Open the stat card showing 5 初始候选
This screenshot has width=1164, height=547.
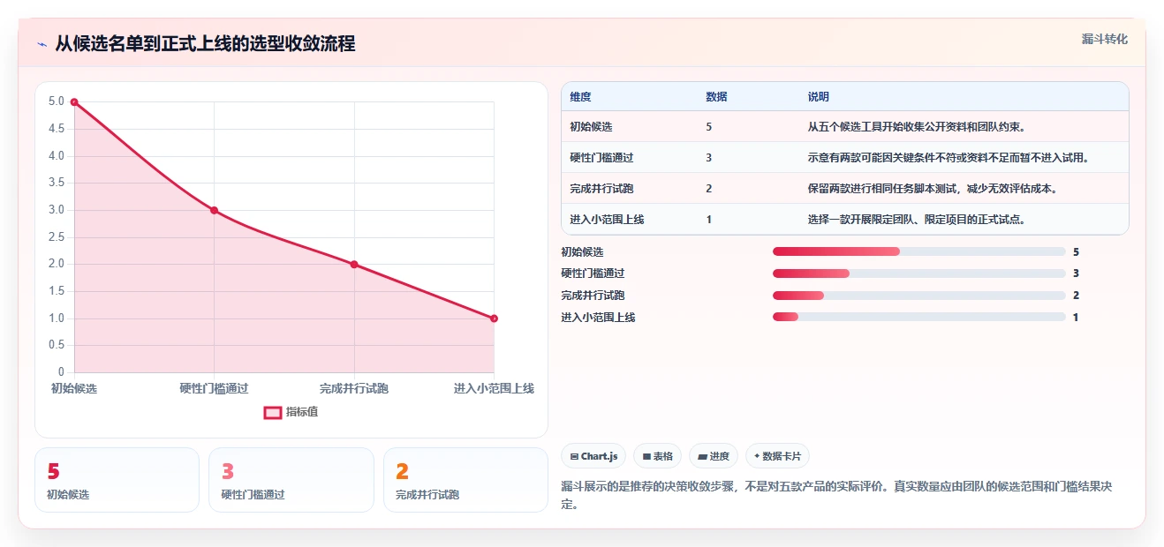click(117, 480)
